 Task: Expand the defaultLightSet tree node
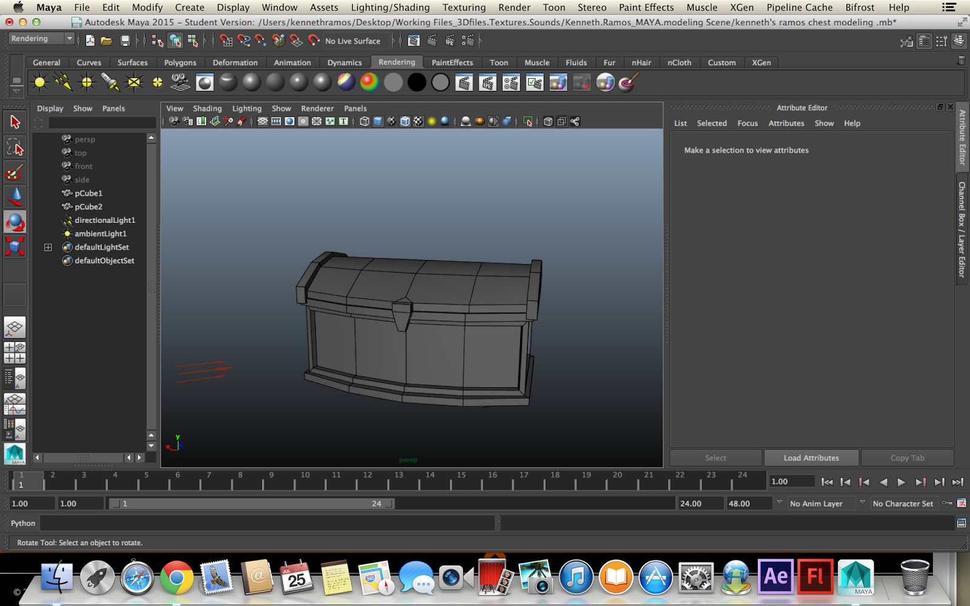coord(48,247)
